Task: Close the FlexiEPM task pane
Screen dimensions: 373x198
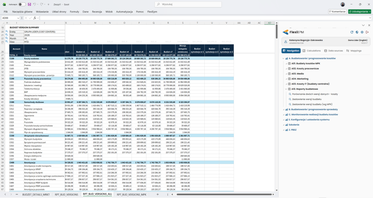Action: pos(369,25)
